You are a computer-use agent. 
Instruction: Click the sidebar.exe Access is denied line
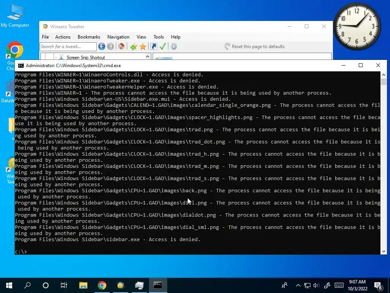107,240
